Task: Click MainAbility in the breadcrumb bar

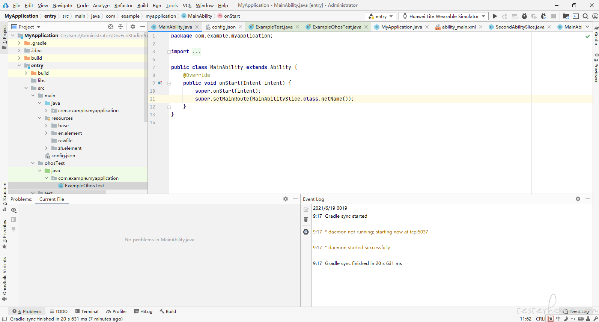Action: tap(197, 16)
